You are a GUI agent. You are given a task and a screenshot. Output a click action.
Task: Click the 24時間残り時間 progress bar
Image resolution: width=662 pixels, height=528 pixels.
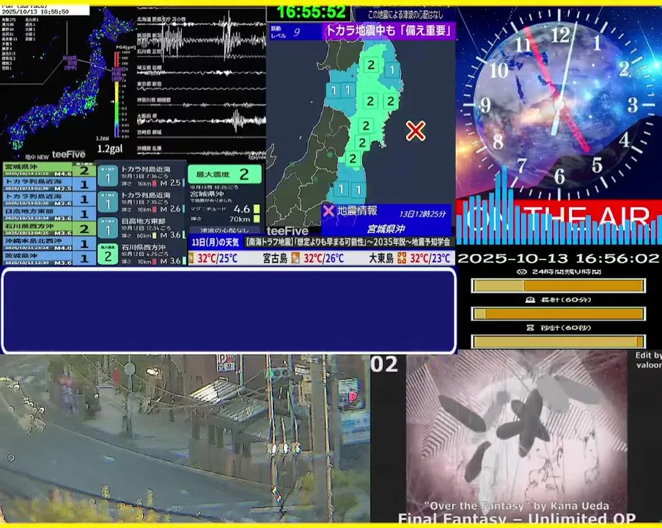coord(558,285)
